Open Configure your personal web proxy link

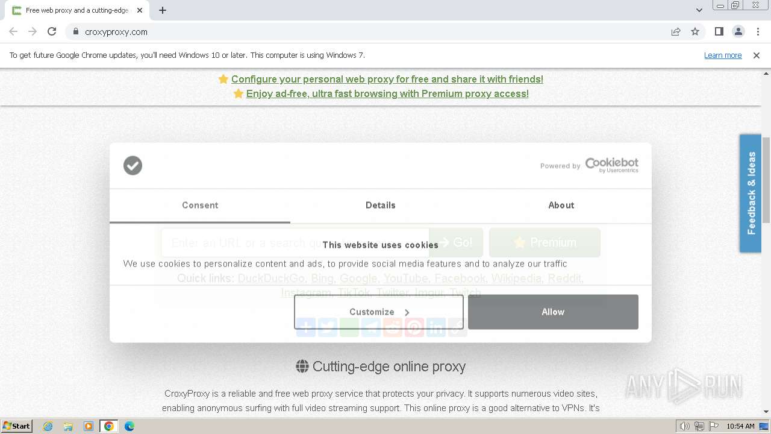click(387, 79)
